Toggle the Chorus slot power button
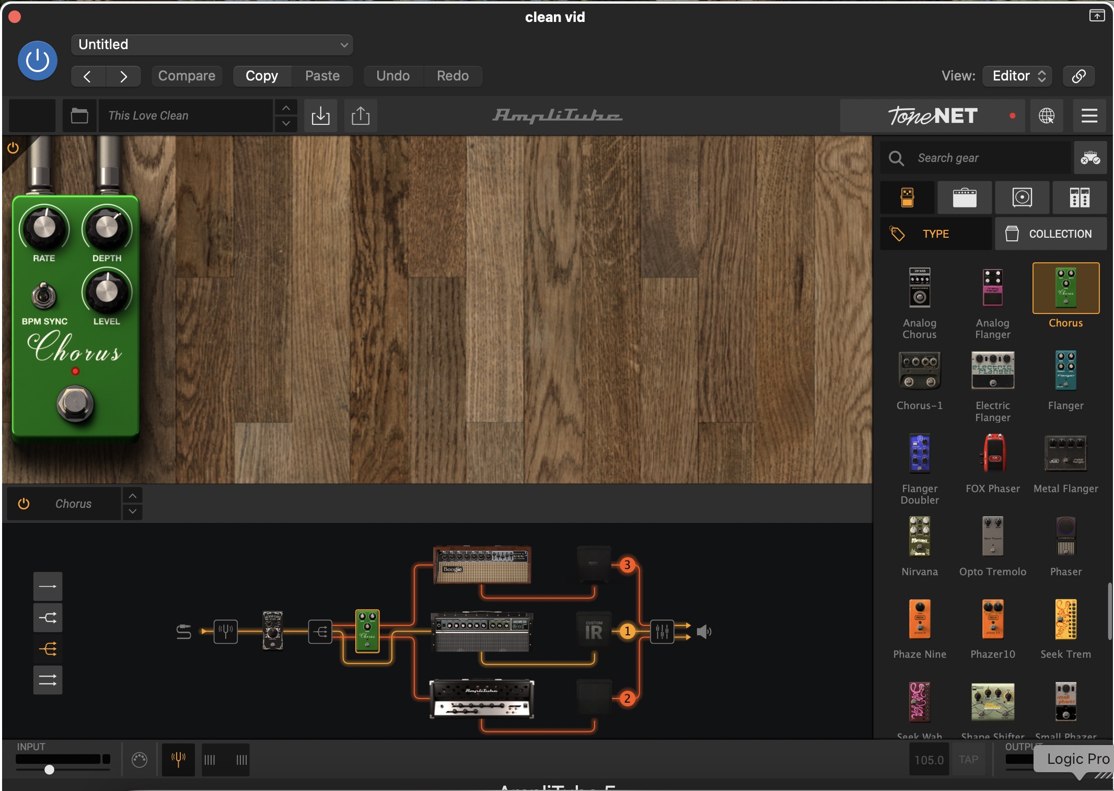 24,504
